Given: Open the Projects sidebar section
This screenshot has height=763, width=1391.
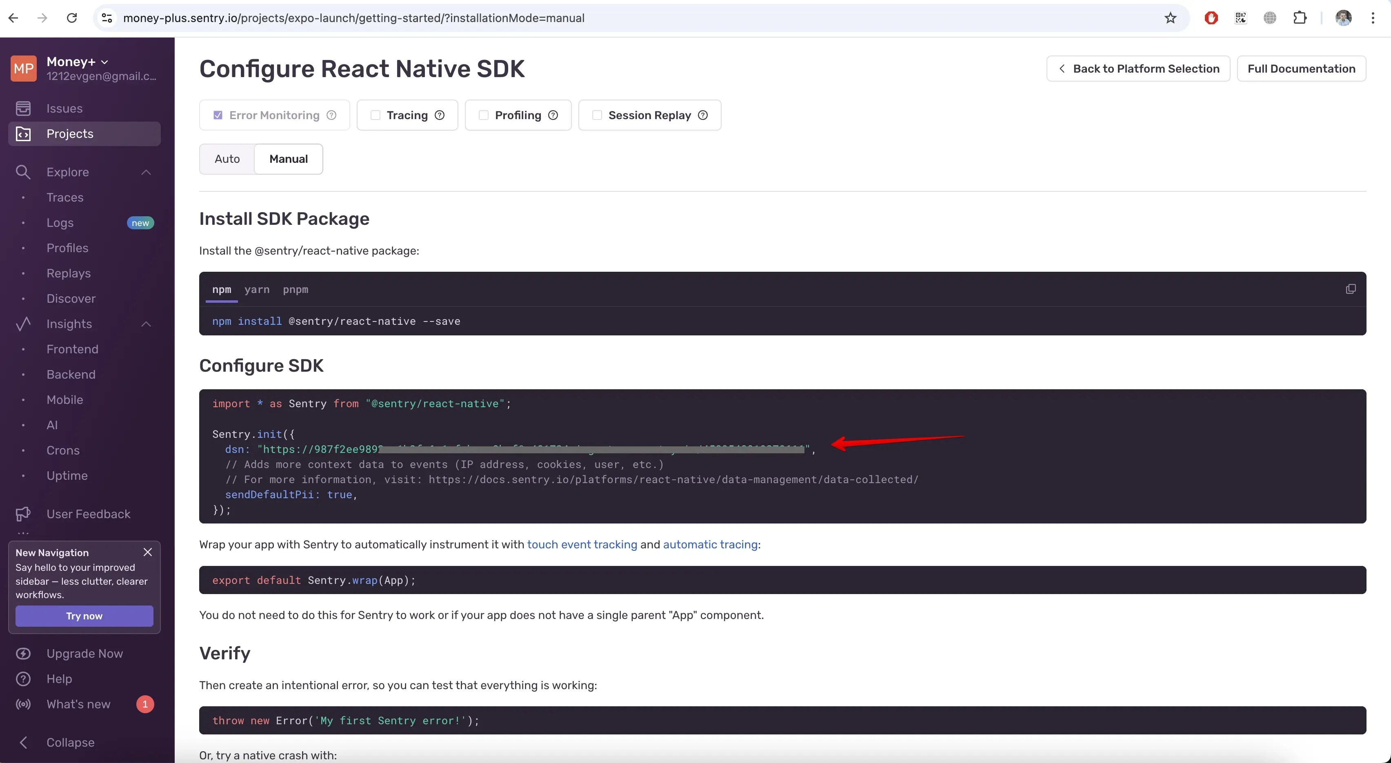Looking at the screenshot, I should pyautogui.click(x=84, y=133).
